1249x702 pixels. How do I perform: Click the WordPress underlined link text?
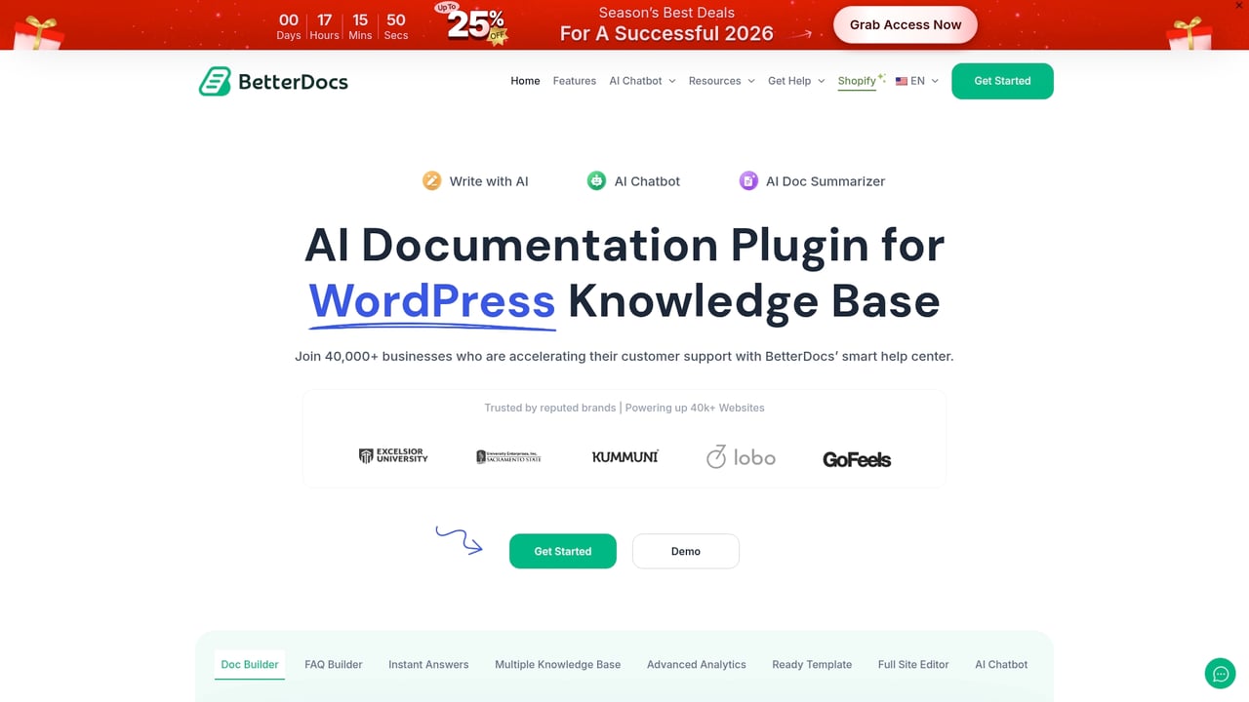(431, 301)
